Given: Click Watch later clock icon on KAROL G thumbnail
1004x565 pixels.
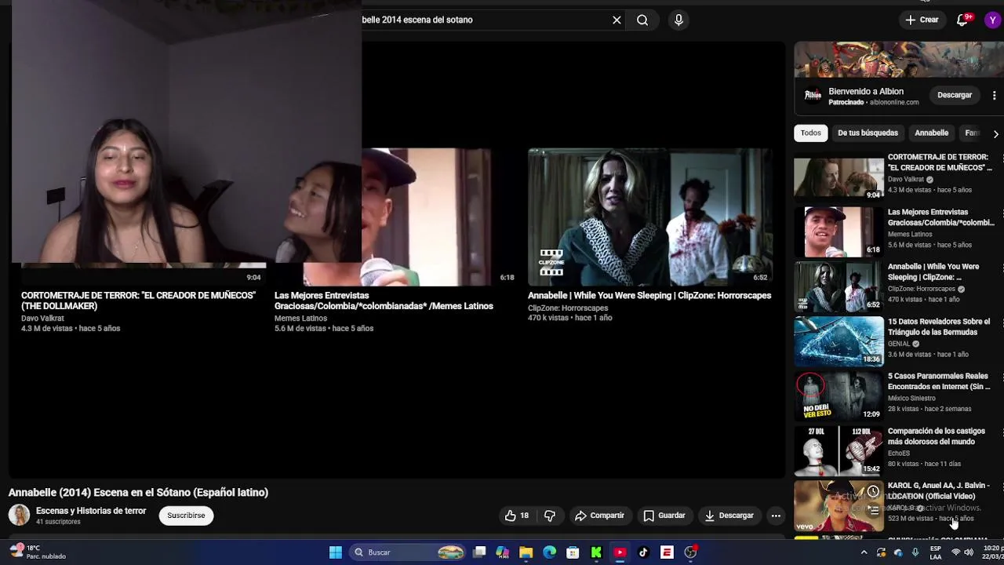Looking at the screenshot, I should 873,491.
